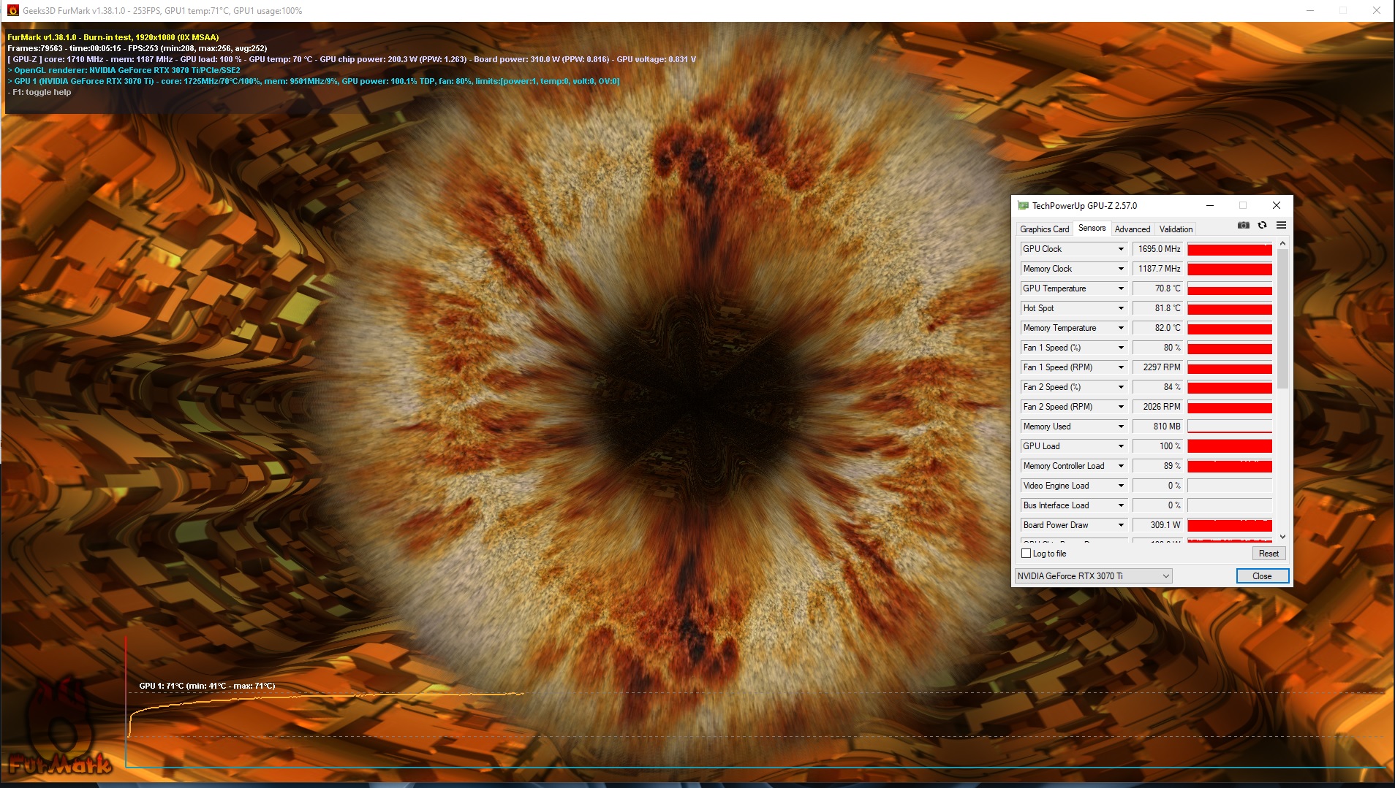
Task: Switch to the Graphics Card tab
Action: [x=1044, y=229]
